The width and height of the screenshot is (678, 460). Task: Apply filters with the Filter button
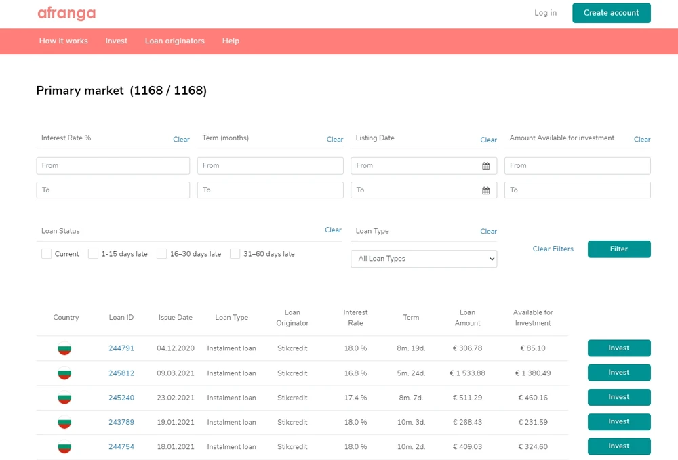(x=618, y=249)
